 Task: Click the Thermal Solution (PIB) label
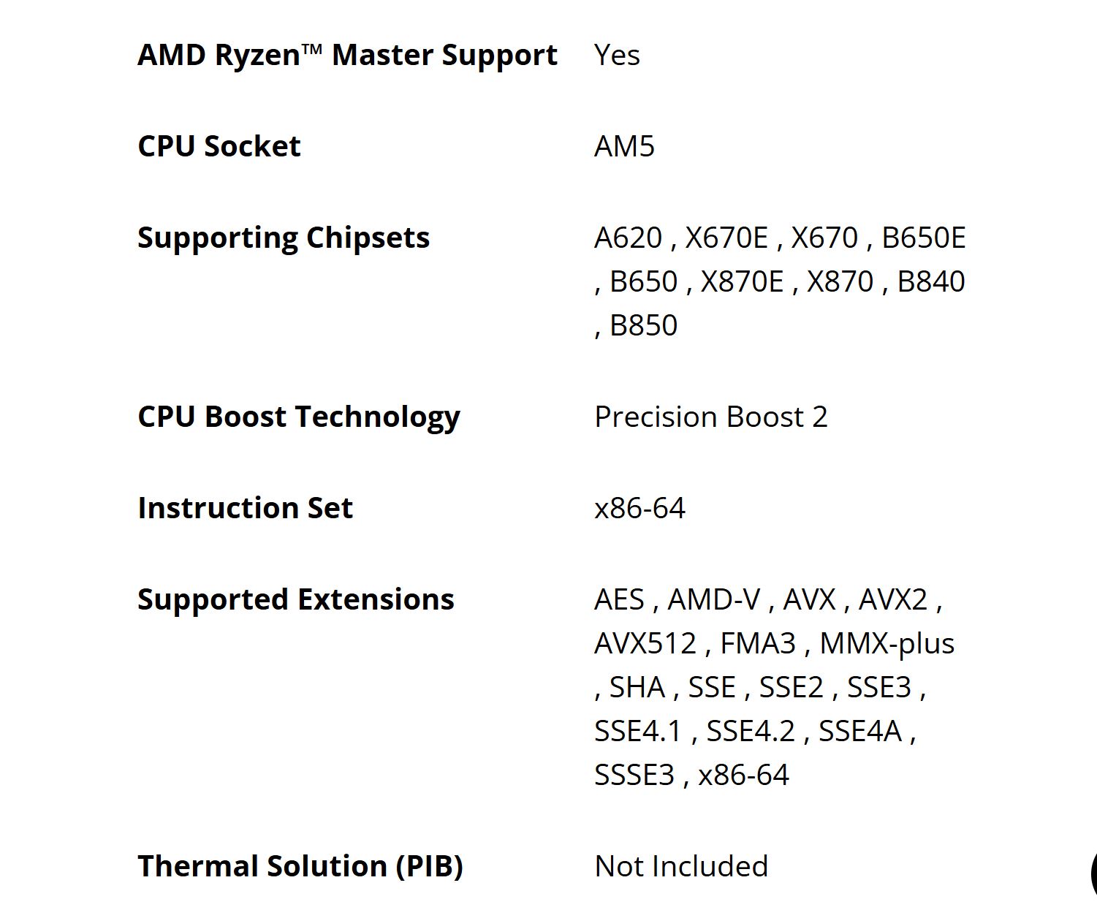click(300, 866)
